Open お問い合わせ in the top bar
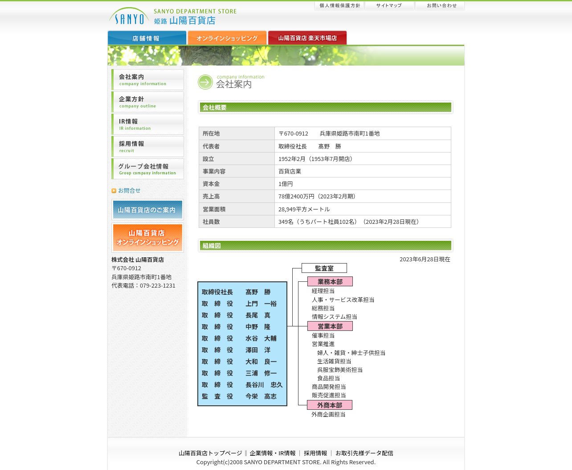Screen dimensions: 572x470 tap(440, 6)
